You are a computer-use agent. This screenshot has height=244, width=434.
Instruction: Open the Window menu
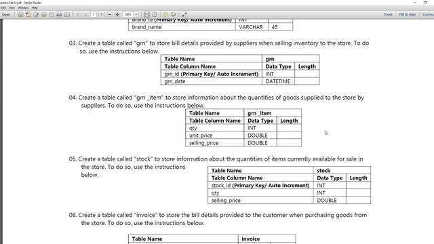pyautogui.click(x=23, y=7)
